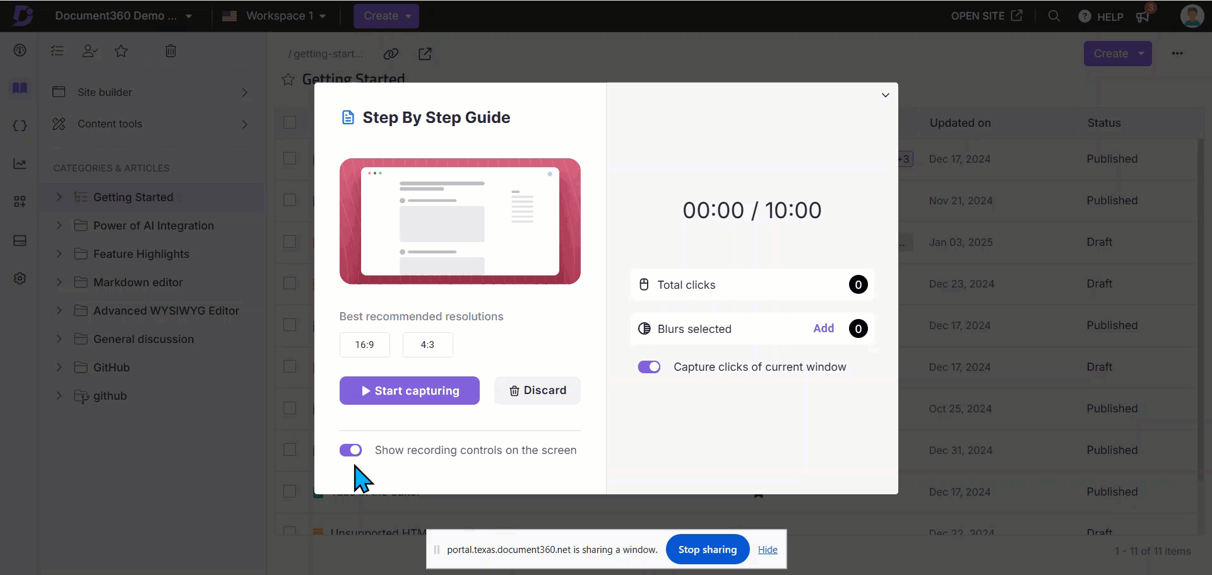
Task: Open the Starred star icon
Action: click(121, 51)
